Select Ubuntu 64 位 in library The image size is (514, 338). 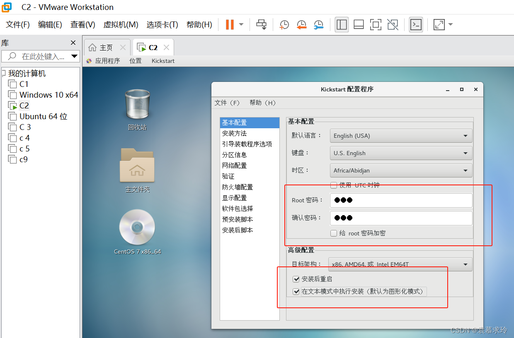point(44,116)
